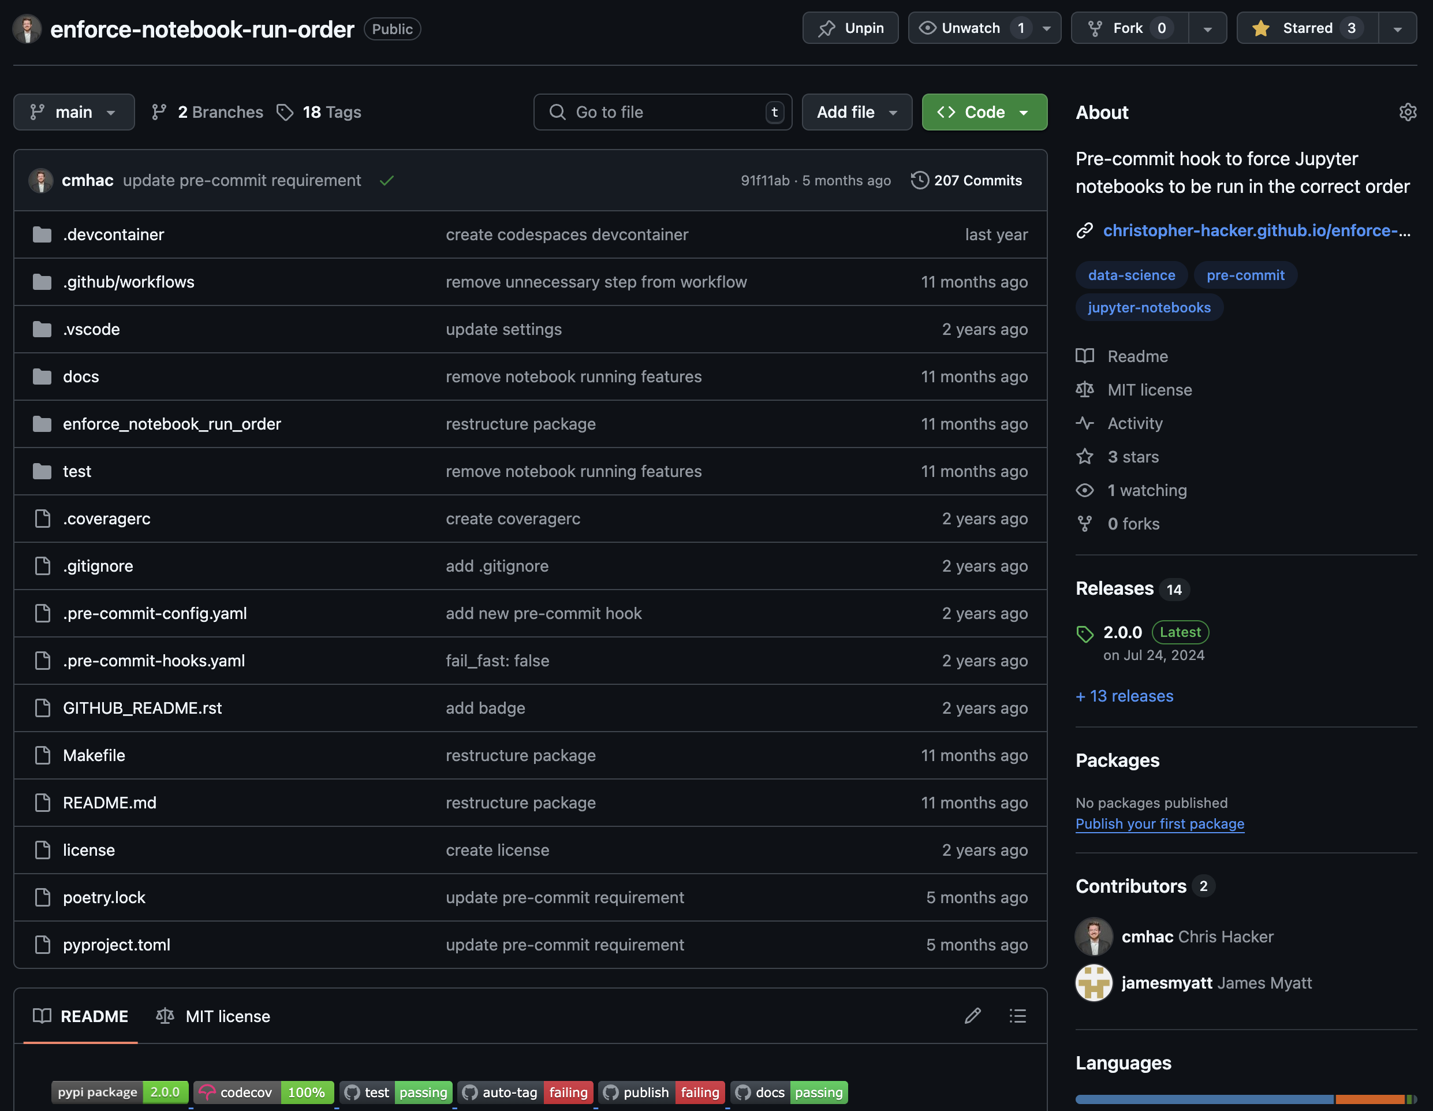Screen dimensions: 1433x1111
Task: Click Publish your first package link
Action: (x=1159, y=823)
